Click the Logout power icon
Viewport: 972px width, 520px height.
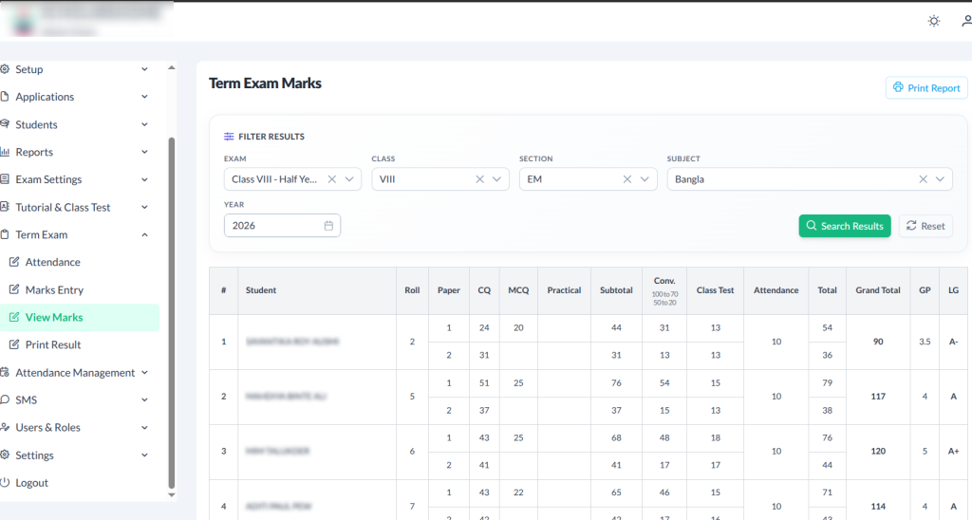(5, 482)
